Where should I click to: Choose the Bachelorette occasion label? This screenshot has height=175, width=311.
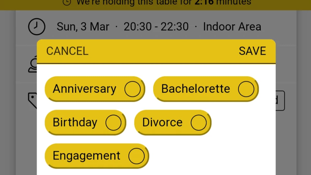coord(196,89)
